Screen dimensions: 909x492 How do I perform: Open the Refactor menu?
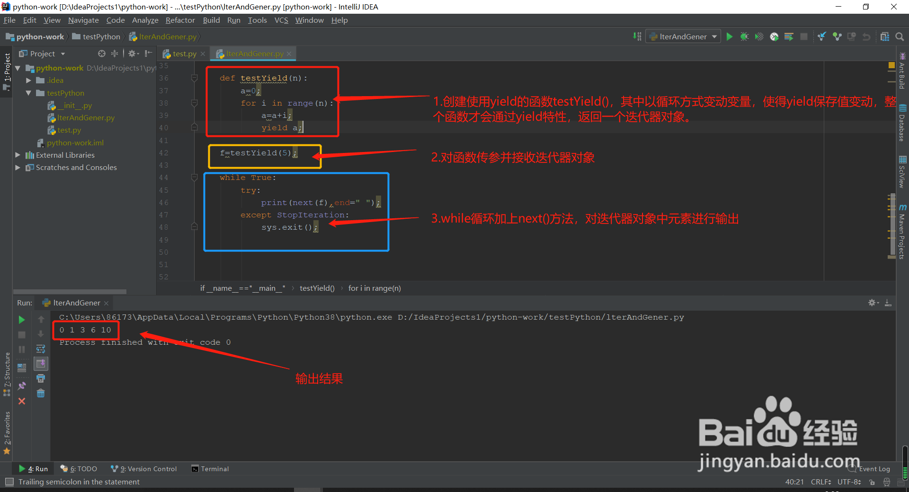[180, 20]
